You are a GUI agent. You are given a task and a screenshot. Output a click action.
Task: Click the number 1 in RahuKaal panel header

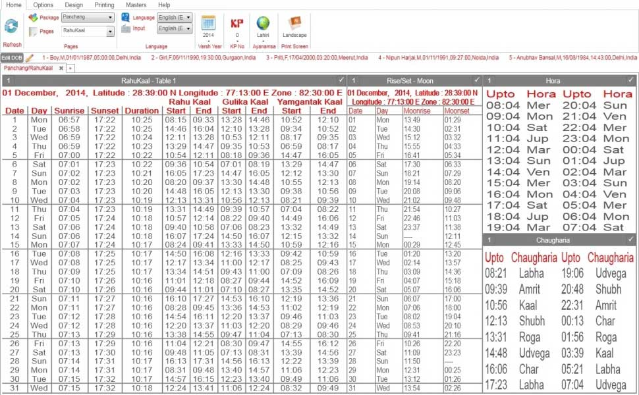[x=8, y=80]
